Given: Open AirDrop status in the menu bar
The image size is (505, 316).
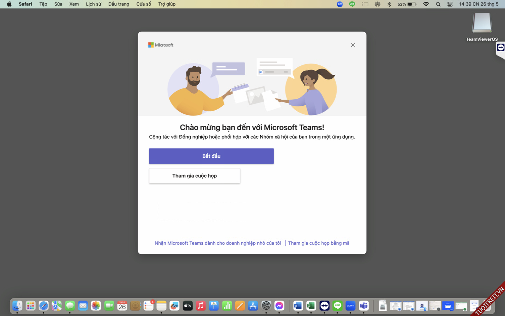Looking at the screenshot, I should pos(377,4).
